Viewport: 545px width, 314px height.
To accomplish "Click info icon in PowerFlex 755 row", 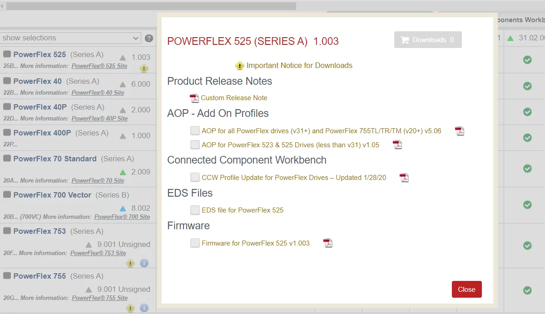I will 144,308.
